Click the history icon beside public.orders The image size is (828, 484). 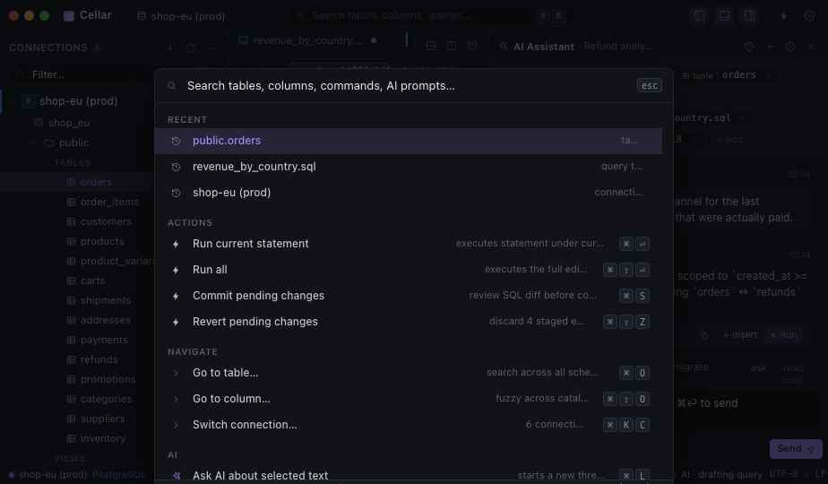pos(176,141)
